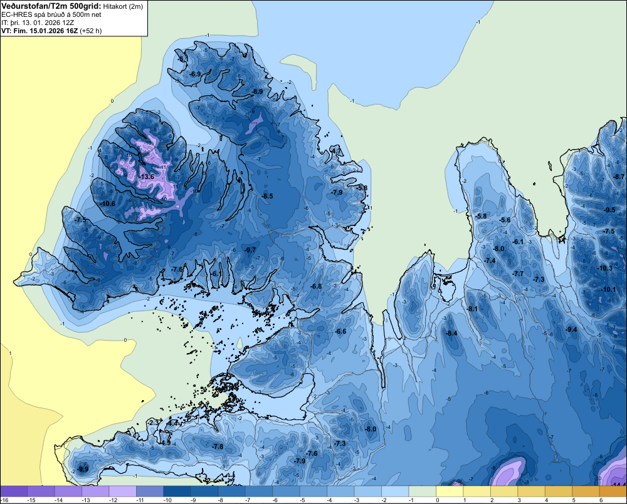
Task: Select the pale green swatch between -1 and 0
Action: pyautogui.click(x=422, y=491)
